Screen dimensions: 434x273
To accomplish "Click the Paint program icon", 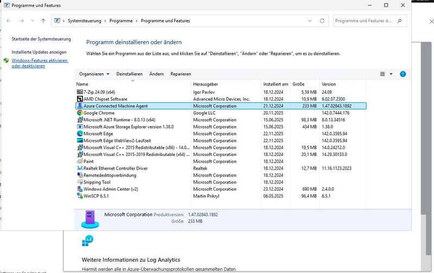I will pos(80,161).
